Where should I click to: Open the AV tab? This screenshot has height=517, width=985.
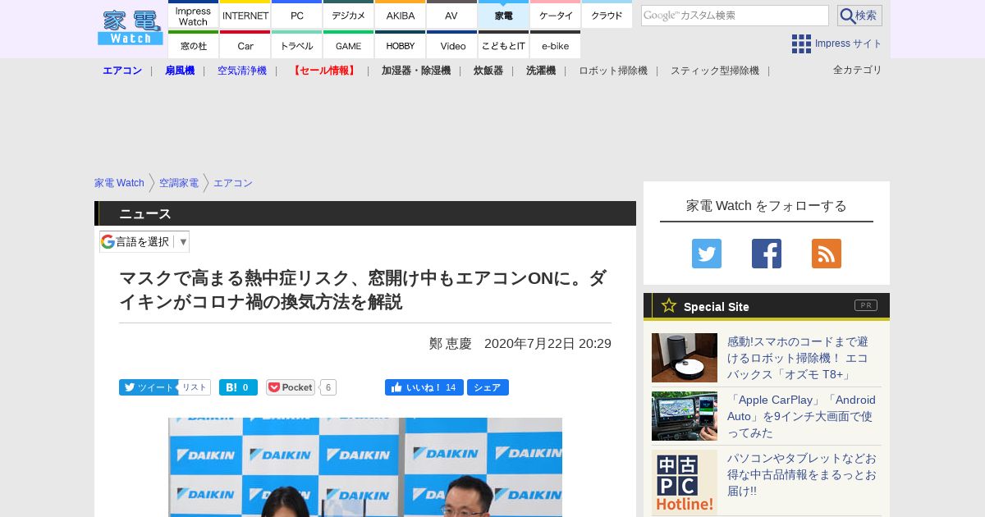tap(451, 16)
